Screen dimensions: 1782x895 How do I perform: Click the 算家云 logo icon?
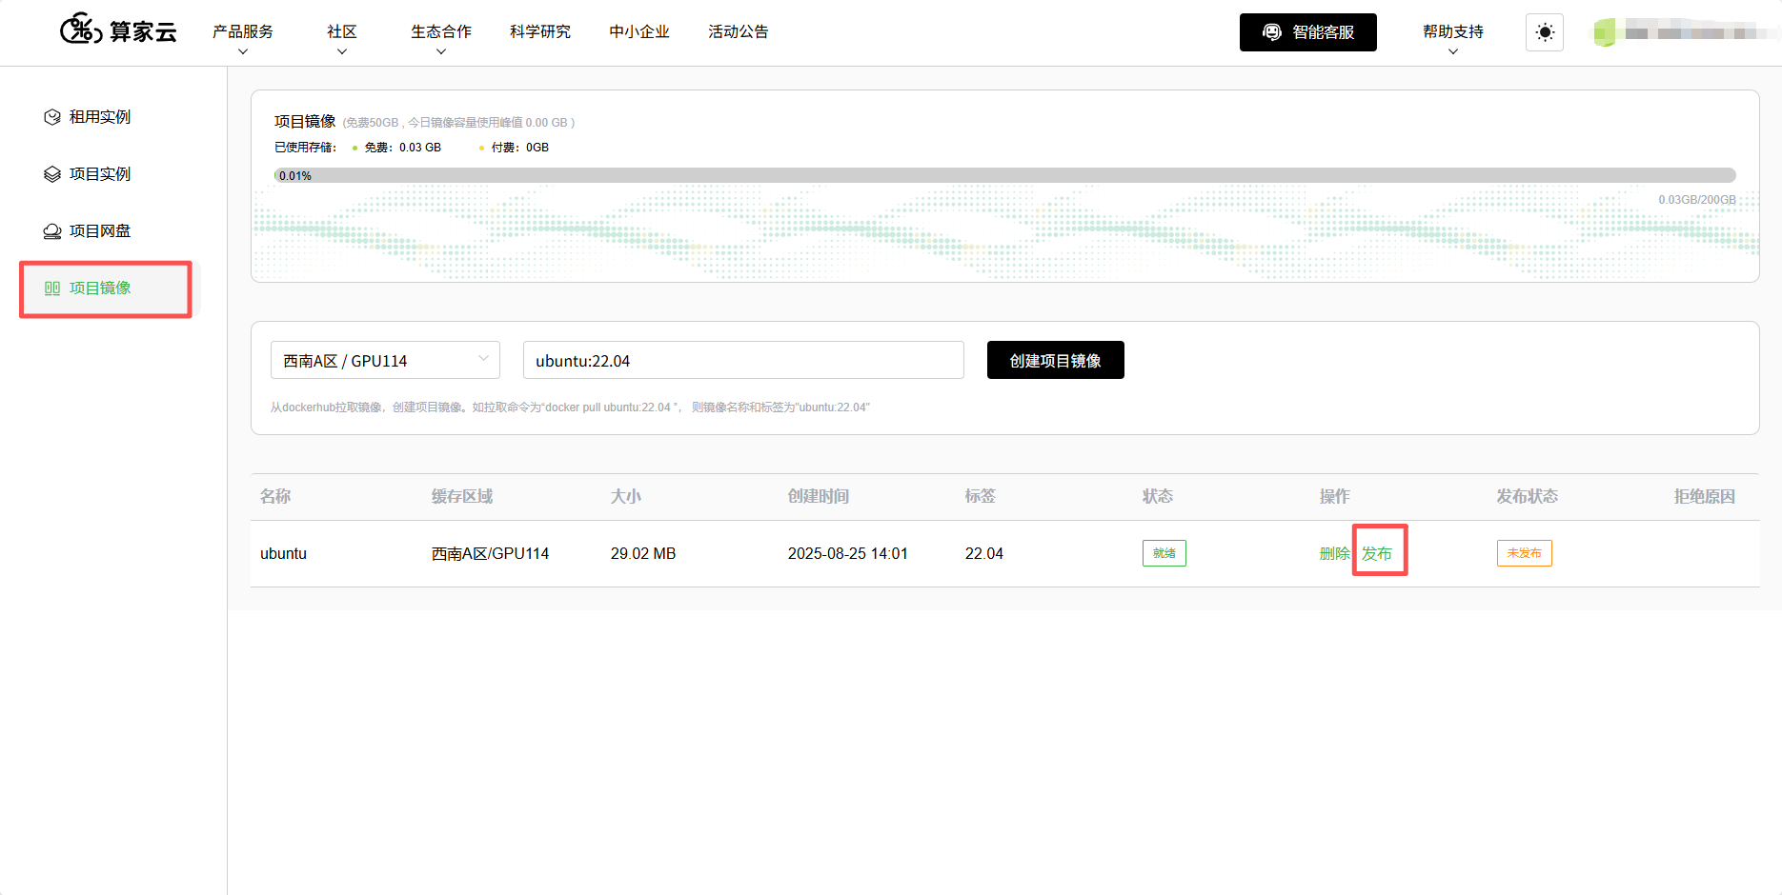point(81,30)
